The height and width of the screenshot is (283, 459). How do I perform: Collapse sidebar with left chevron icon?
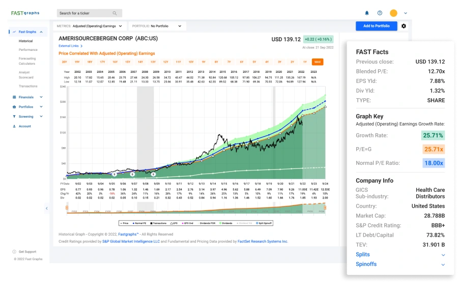[46, 208]
